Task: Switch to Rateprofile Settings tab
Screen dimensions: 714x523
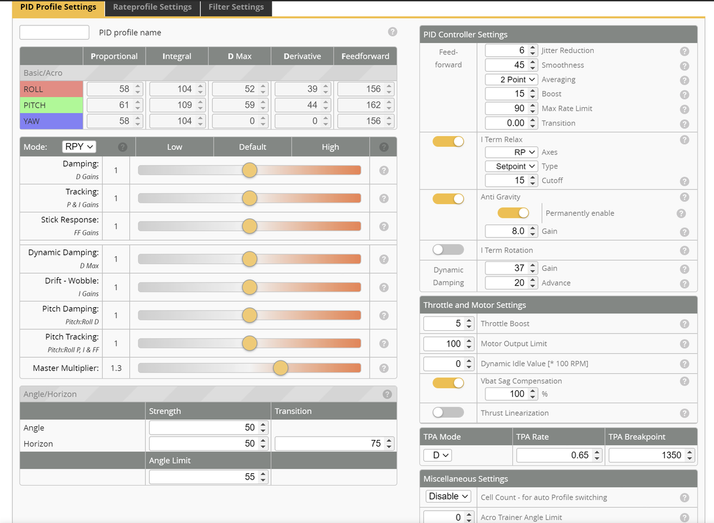Action: [x=152, y=7]
